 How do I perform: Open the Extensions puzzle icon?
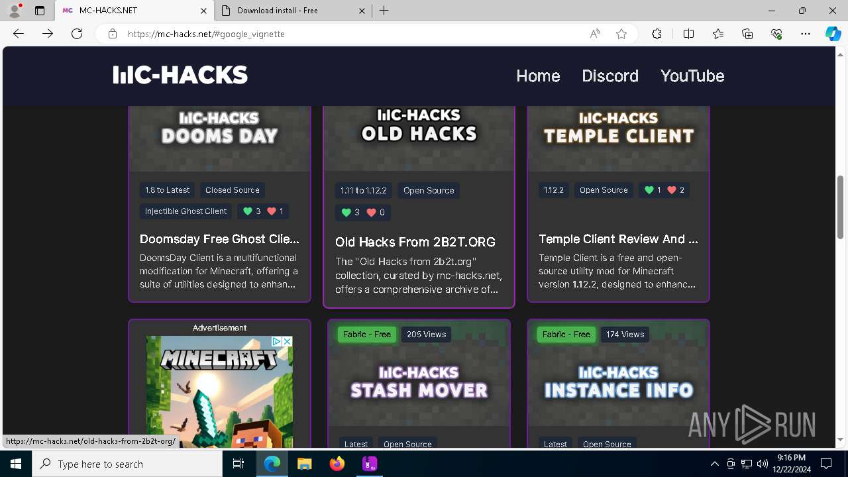657,34
